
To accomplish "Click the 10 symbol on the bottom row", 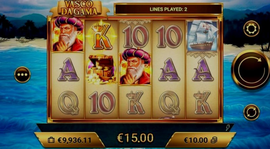I will [x=102, y=102].
